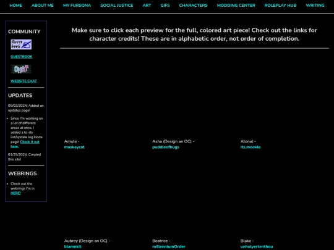The image size is (334, 250).
Task: Select MY FURSONA in navigation
Action: [x=77, y=6]
